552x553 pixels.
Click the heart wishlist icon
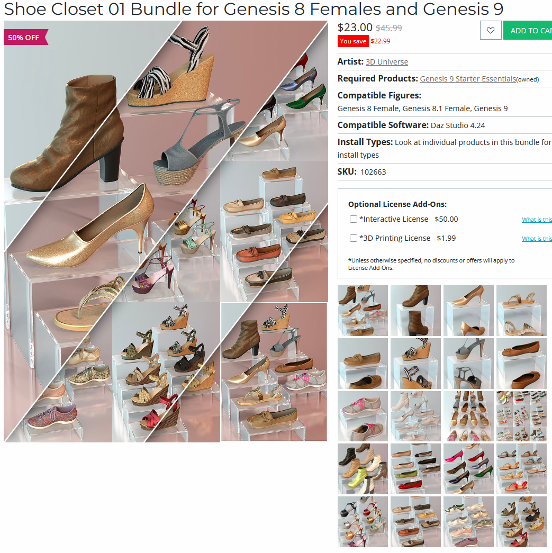click(491, 30)
